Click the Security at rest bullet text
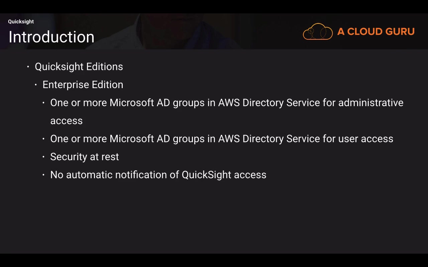428x267 pixels. click(x=85, y=157)
